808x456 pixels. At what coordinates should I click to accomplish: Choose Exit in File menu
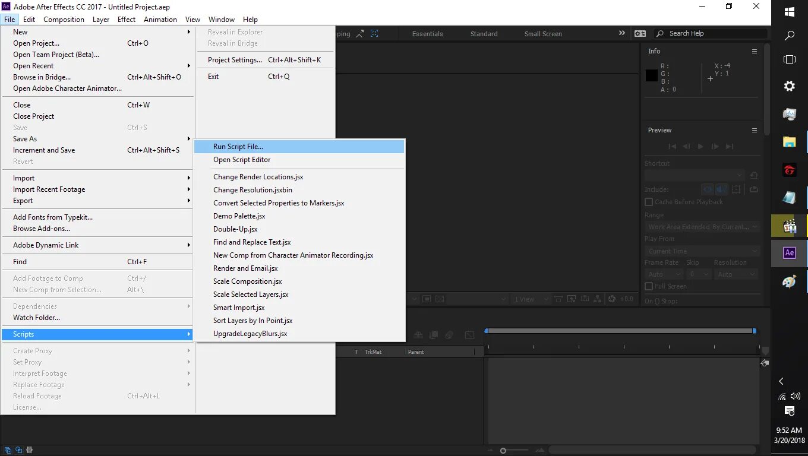(265, 77)
